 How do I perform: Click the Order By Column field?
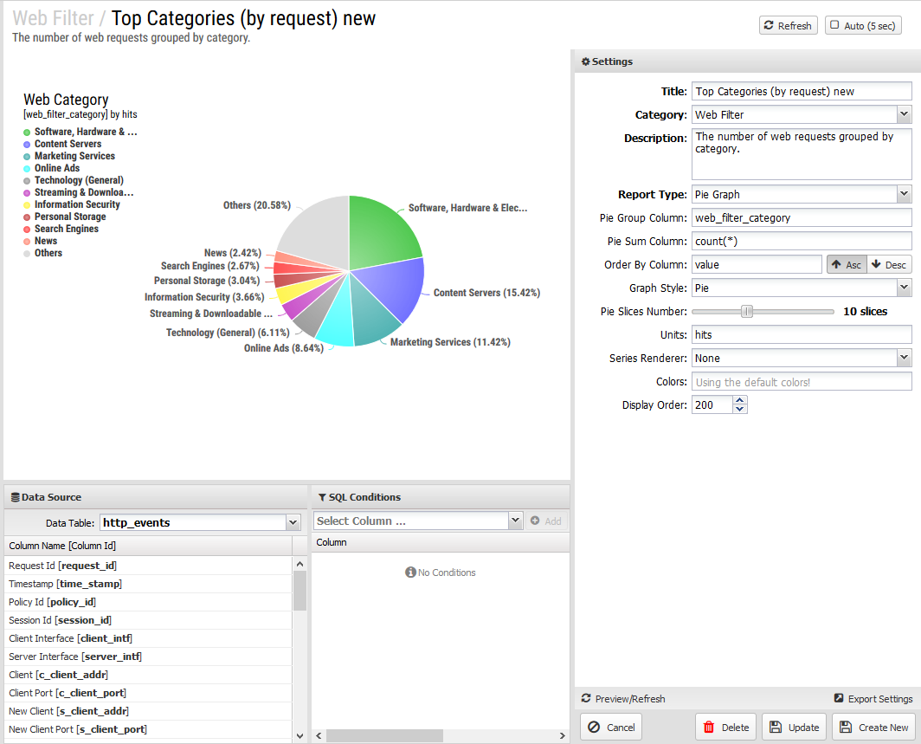757,264
